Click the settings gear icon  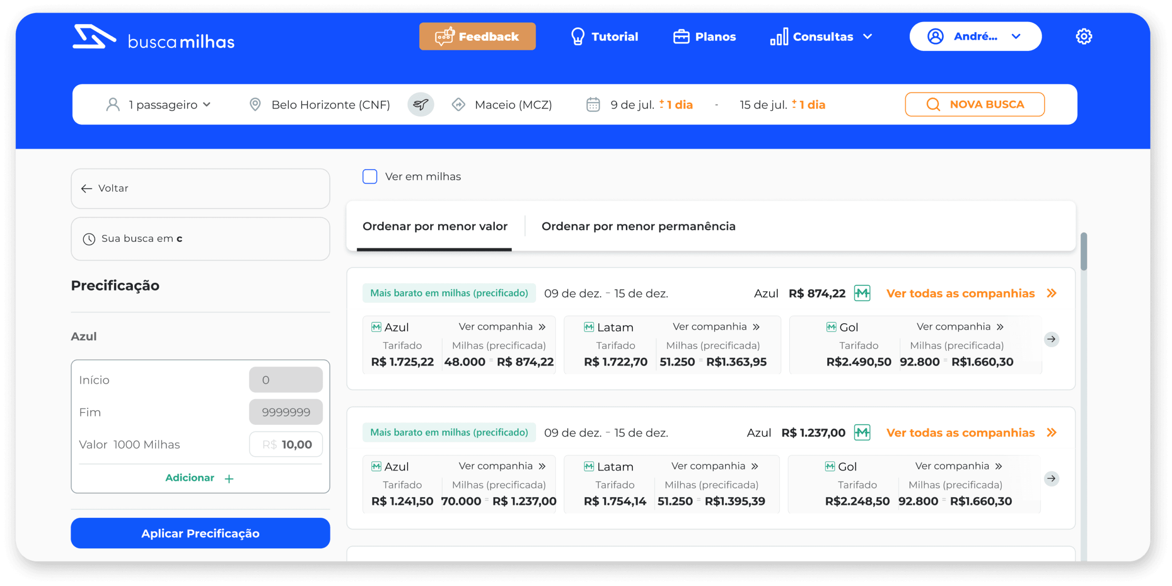tap(1083, 37)
